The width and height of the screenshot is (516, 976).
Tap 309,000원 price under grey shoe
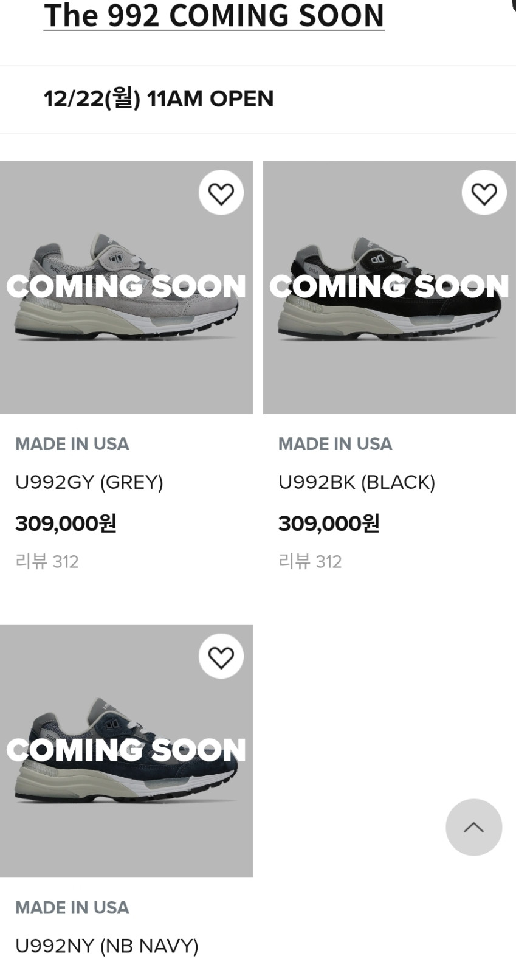tap(66, 523)
